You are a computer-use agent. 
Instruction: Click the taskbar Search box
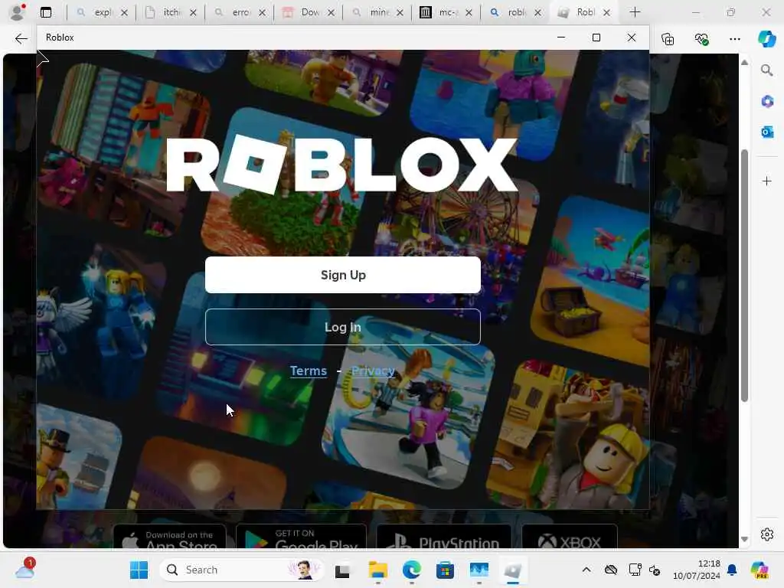(x=242, y=570)
